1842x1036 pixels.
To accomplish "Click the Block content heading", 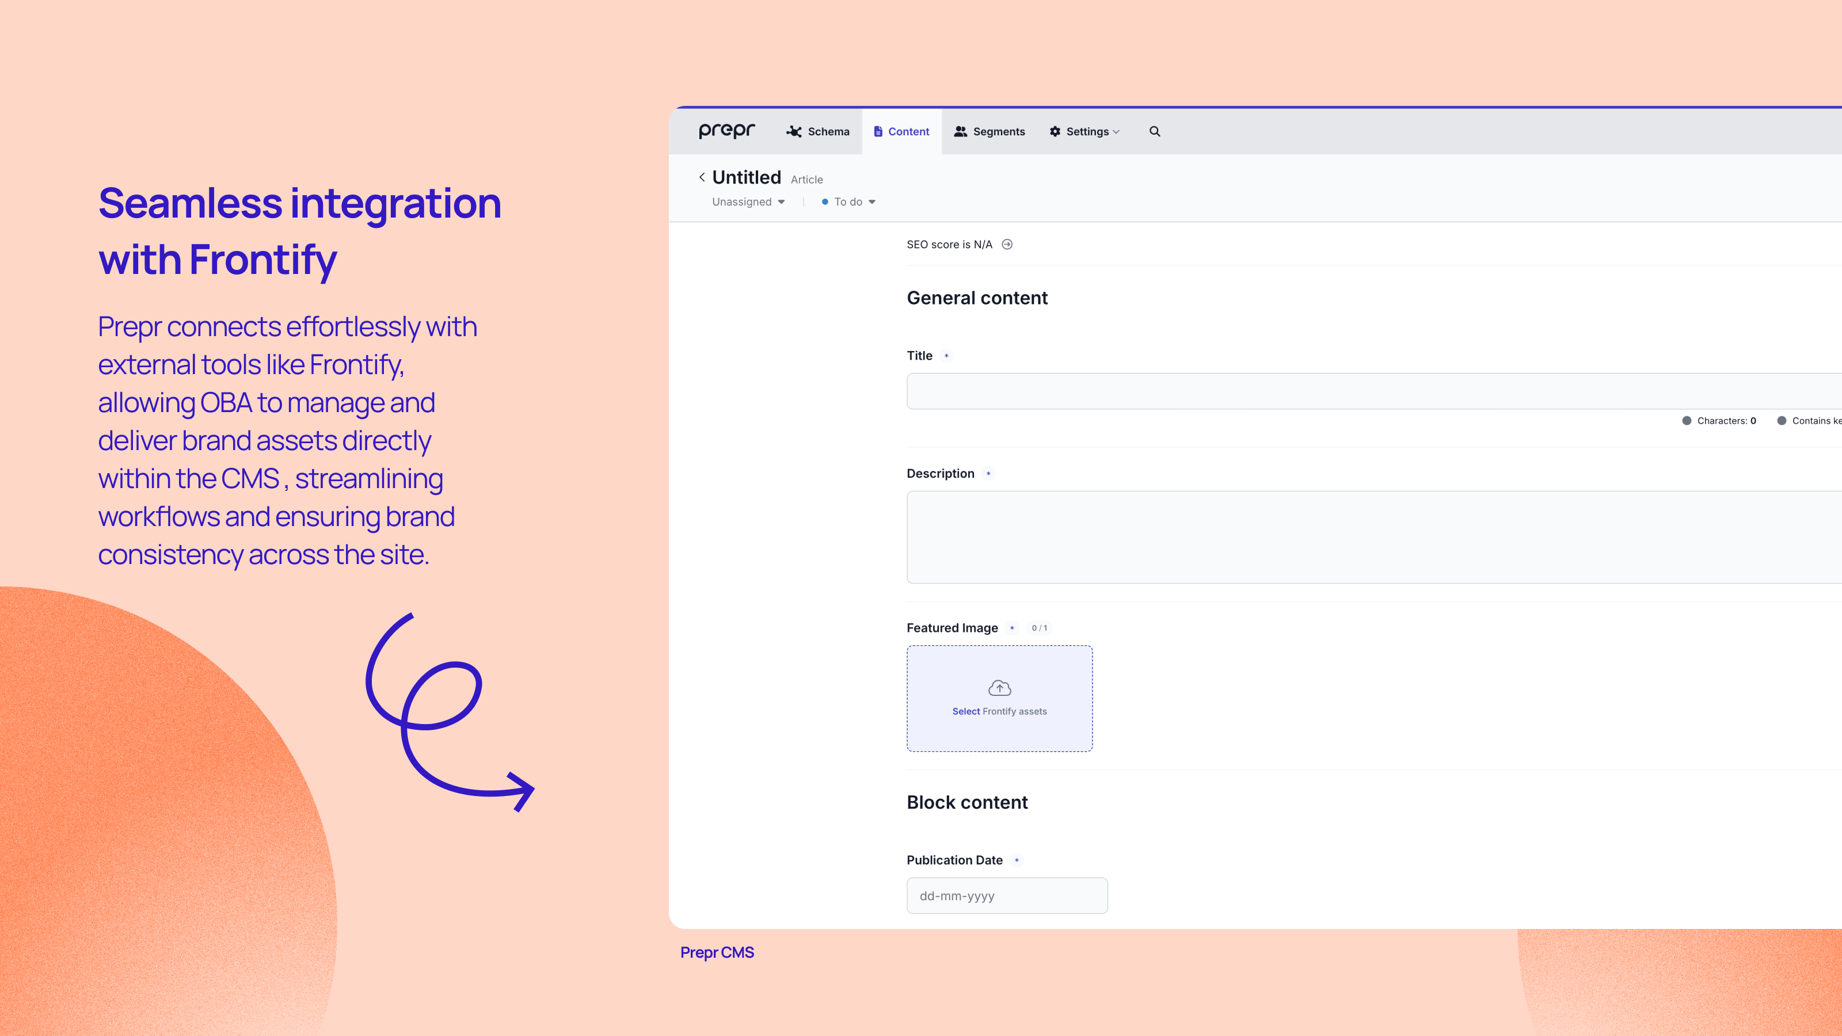I will (967, 802).
